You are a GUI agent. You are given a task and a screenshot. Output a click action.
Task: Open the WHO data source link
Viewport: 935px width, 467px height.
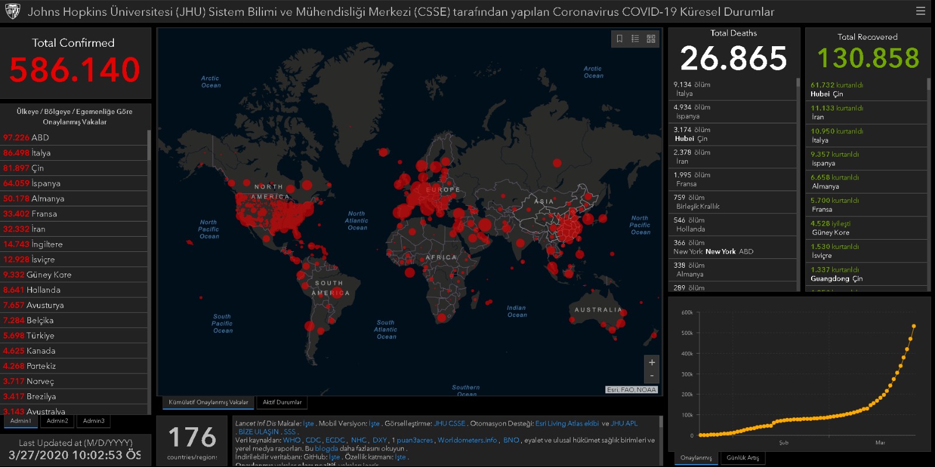[x=292, y=440]
